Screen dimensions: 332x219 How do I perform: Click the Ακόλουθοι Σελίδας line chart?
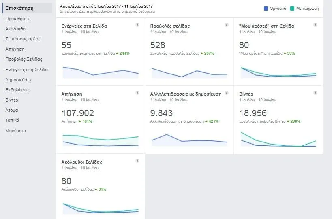101,208
